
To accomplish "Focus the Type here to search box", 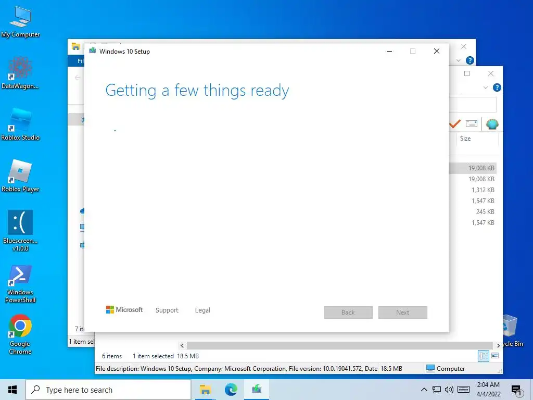I will [x=109, y=390].
